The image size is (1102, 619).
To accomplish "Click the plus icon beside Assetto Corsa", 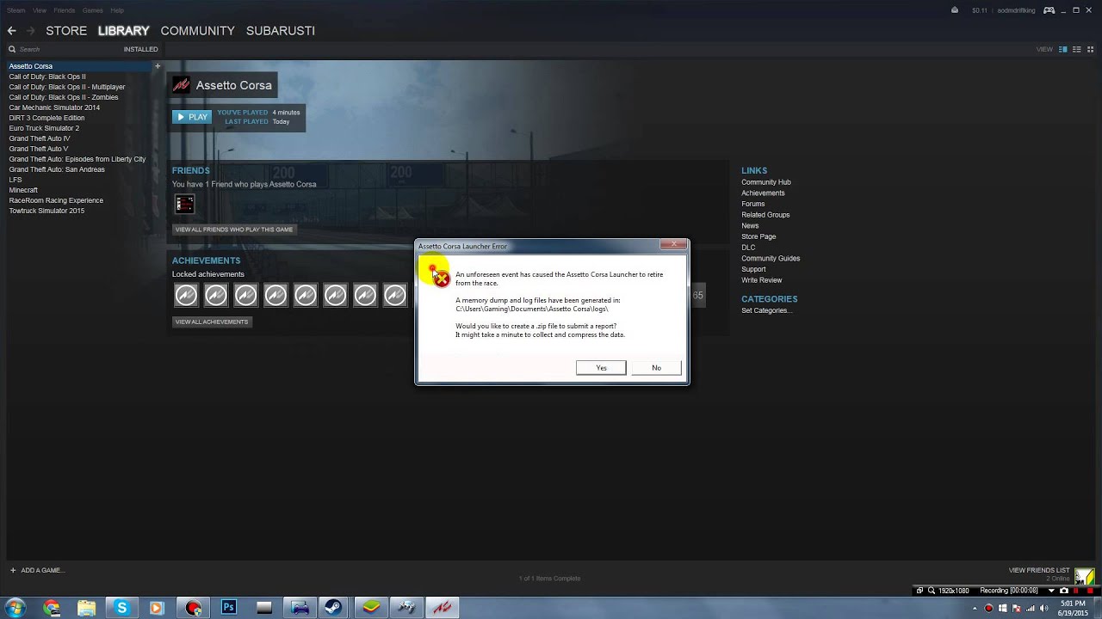I will (158, 66).
